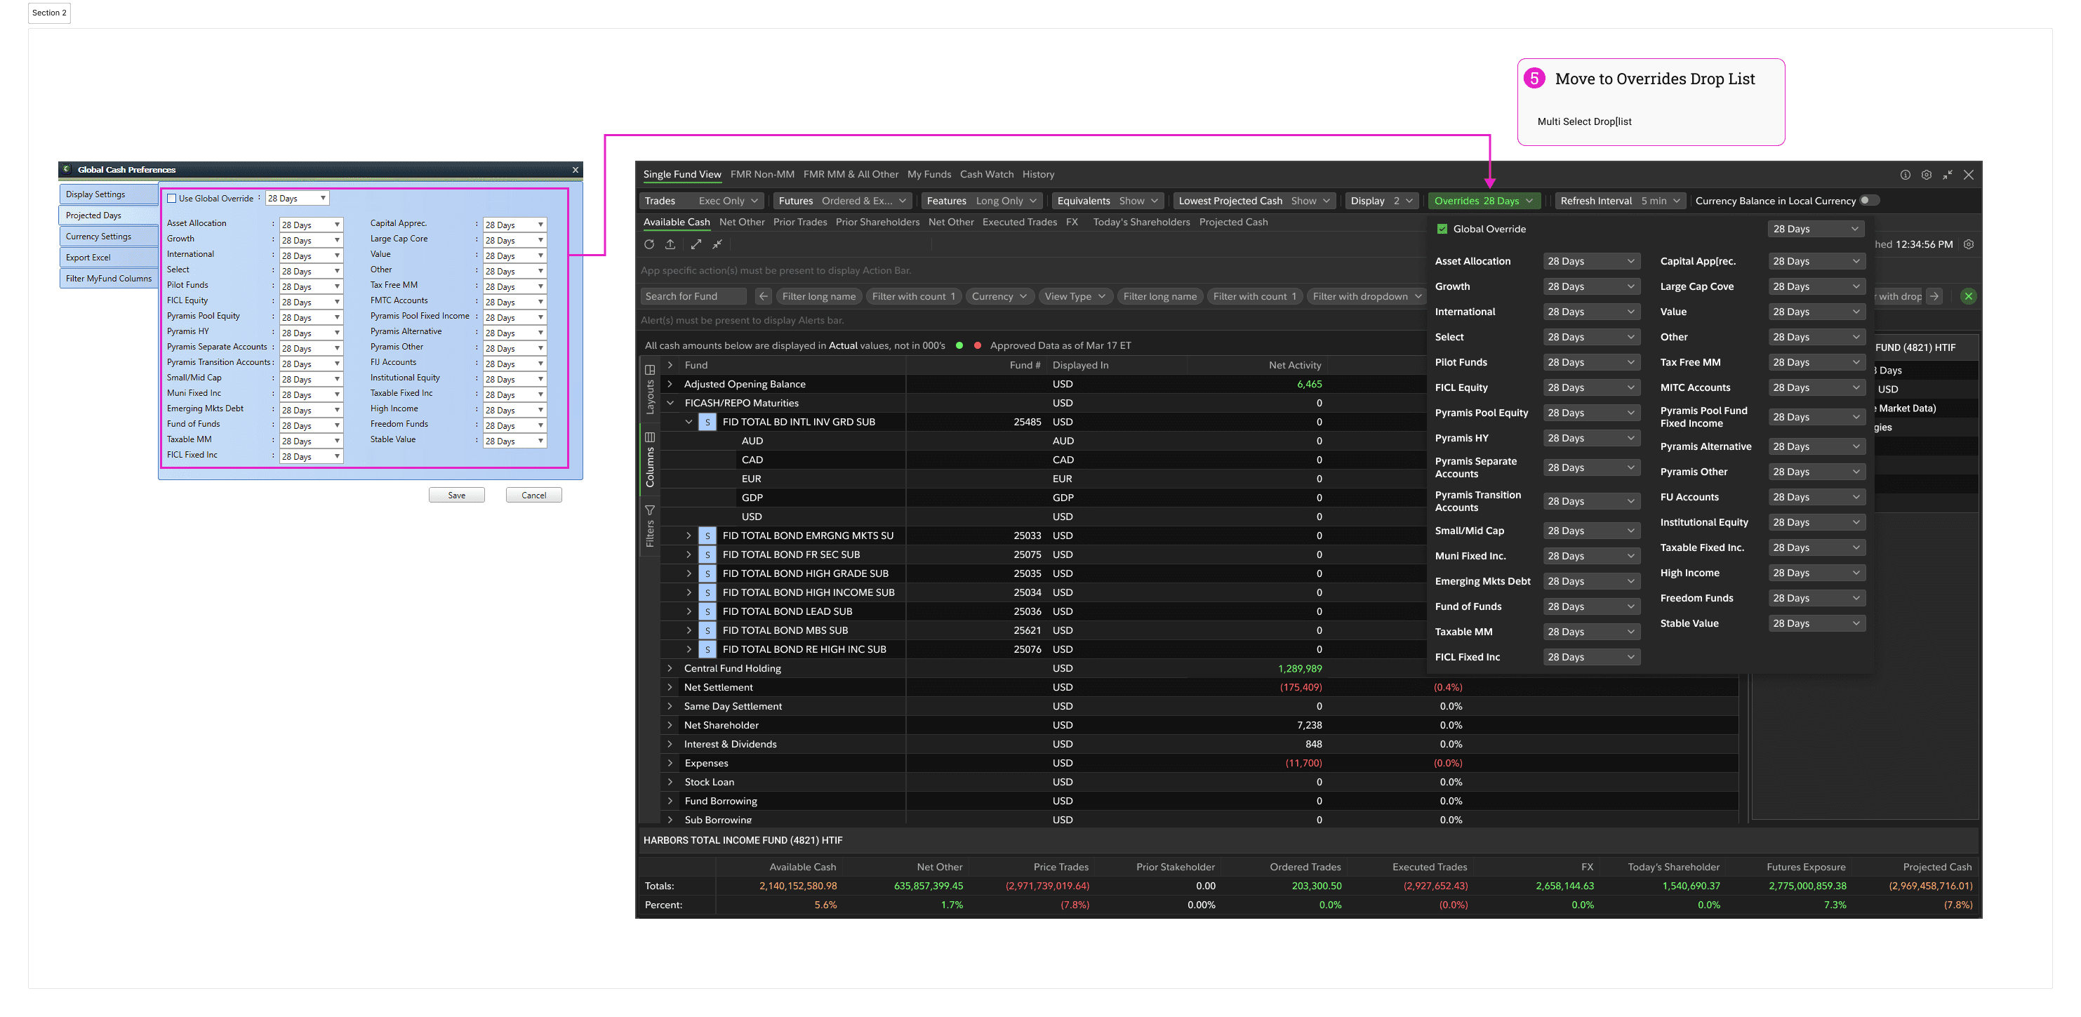The width and height of the screenshot is (2081, 1017).
Task: Expand the Central Fund Holding row
Action: (x=670, y=668)
